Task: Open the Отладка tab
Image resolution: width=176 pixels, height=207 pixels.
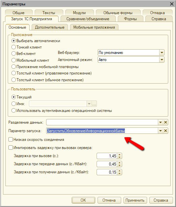Action: point(157,13)
